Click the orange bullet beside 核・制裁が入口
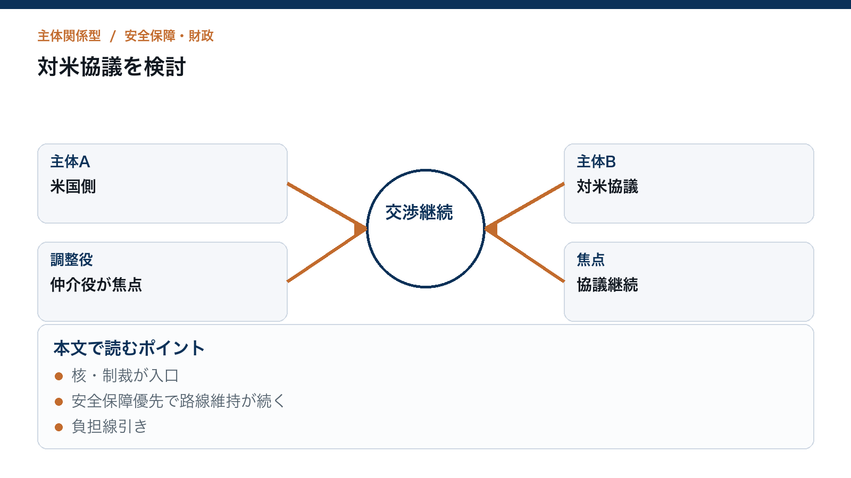Image resolution: width=851 pixels, height=478 pixels. click(x=59, y=377)
